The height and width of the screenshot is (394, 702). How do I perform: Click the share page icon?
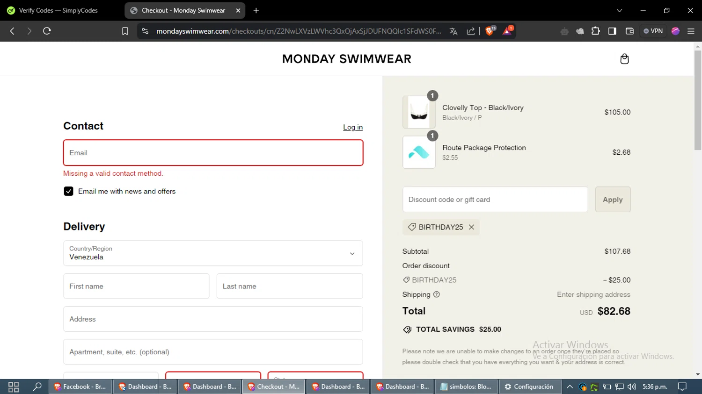point(471,31)
